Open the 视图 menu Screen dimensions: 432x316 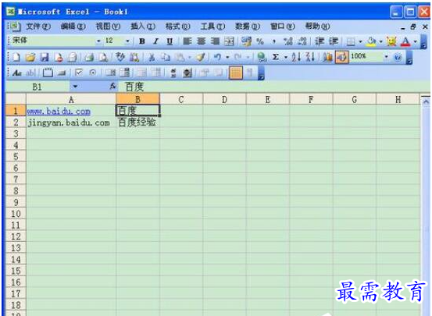(x=108, y=27)
